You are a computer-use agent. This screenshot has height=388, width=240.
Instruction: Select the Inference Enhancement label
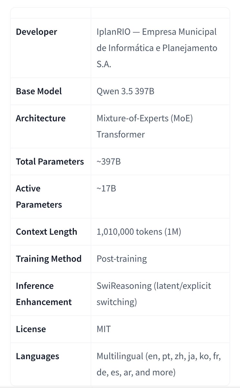tap(44, 294)
